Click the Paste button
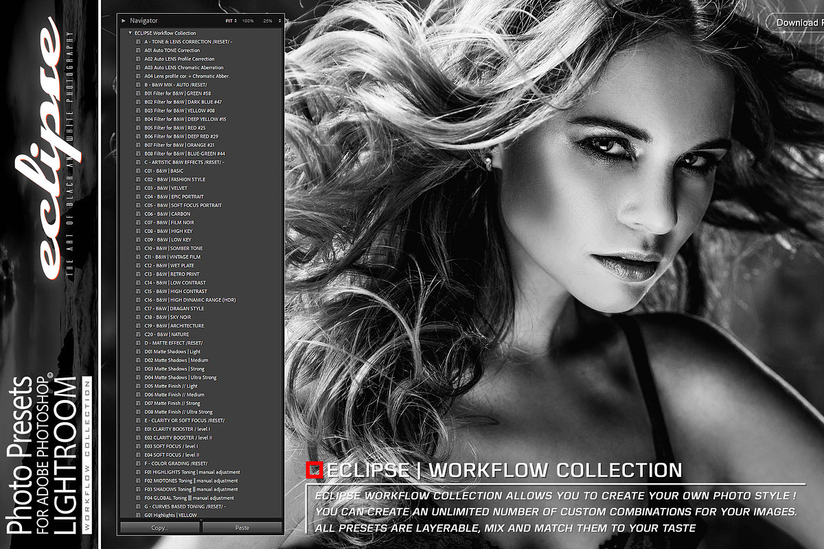Image resolution: width=824 pixels, height=549 pixels. (242, 528)
